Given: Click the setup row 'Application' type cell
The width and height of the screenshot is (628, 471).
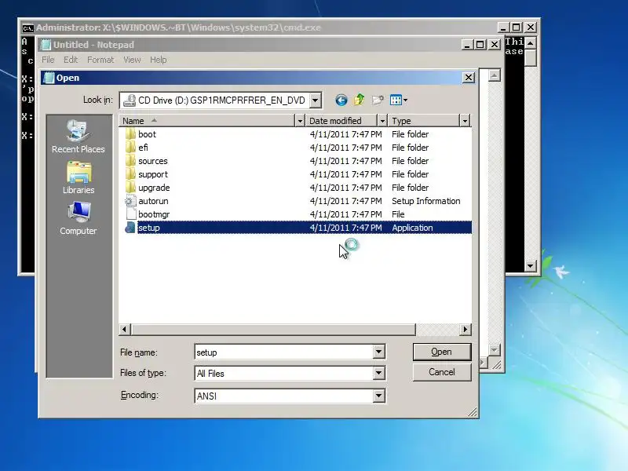Looking at the screenshot, I should [413, 228].
